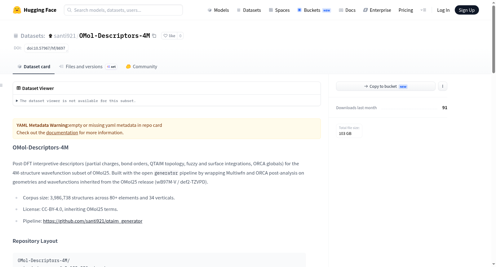Screen dimensions: 496x267
Task: Visit the Enterprise page
Action: pos(377,10)
